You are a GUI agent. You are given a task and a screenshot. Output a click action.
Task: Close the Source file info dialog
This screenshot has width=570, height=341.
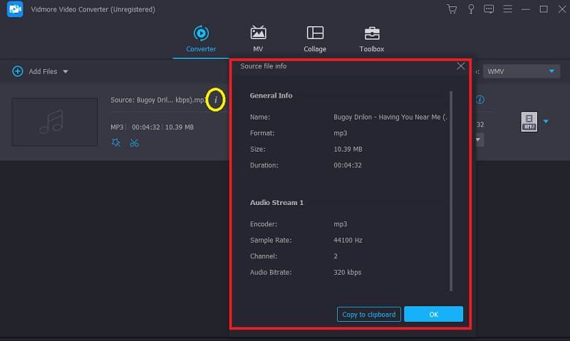click(x=461, y=66)
